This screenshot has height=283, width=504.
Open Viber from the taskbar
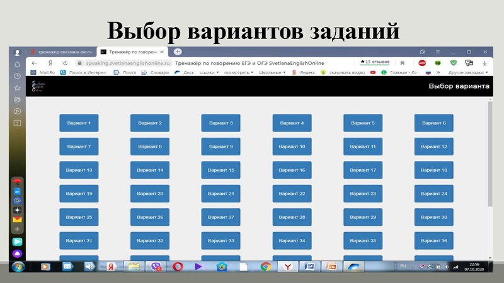[156, 267]
